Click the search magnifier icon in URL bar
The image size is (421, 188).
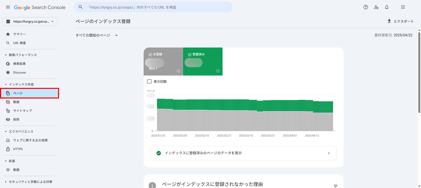81,7
